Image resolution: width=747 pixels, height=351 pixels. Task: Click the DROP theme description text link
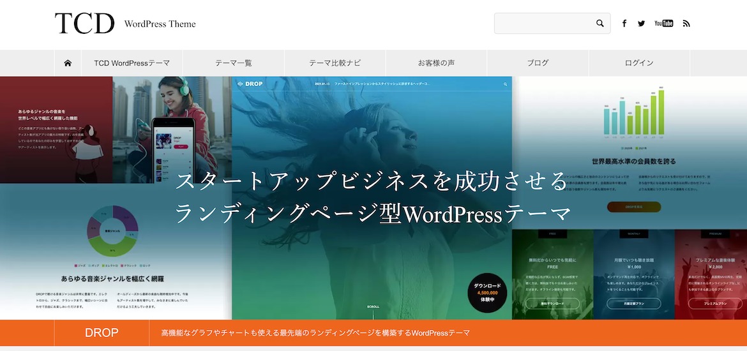coord(315,333)
